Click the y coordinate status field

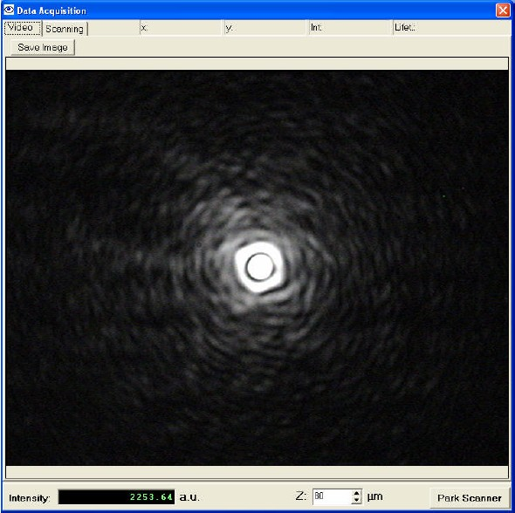pyautogui.click(x=265, y=28)
